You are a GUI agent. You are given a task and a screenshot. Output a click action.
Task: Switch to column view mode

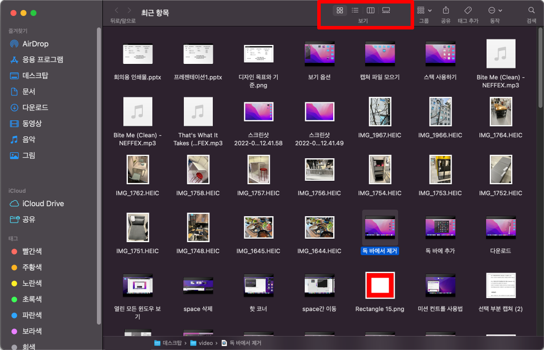(x=371, y=10)
